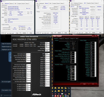Image resolution: width=104 pixels, height=97 pixels.
Task: Open Cycle Time (tRAS) dropdown in Mem TweakIt
Action: click(75, 60)
